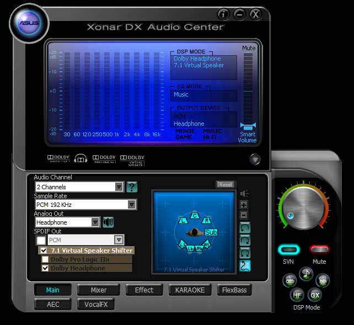This screenshot has height=325, width=354.
Task: Click the plus icon beside speaker shifter
Action: point(244,205)
